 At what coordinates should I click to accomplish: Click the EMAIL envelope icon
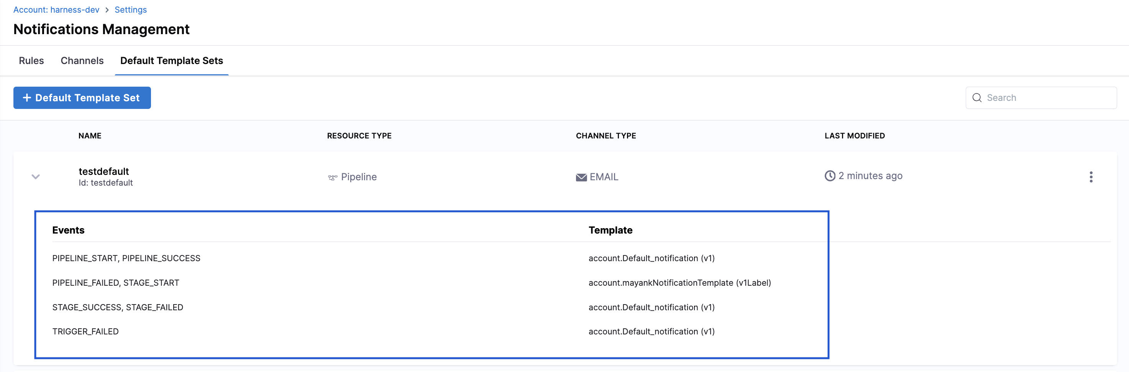click(581, 177)
